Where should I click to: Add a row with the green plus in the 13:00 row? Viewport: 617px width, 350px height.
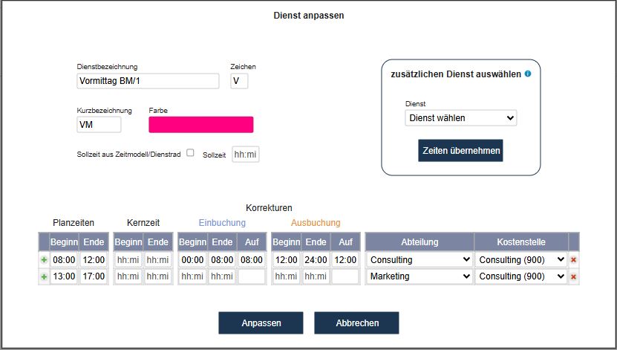(x=44, y=276)
